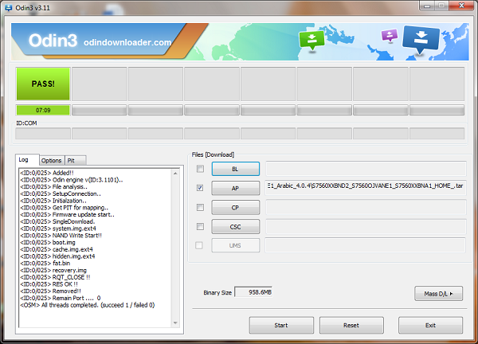Click the green download bubble icon in banner
This screenshot has width=478, height=344.
311,40
